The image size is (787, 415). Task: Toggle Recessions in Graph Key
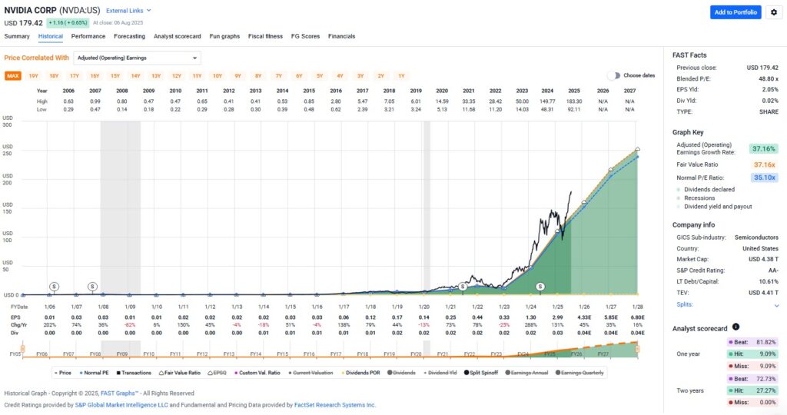click(x=695, y=198)
